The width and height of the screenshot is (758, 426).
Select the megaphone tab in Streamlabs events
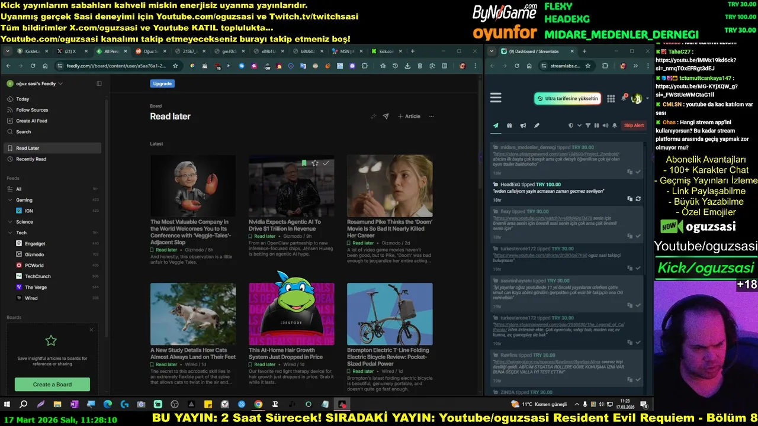click(523, 125)
